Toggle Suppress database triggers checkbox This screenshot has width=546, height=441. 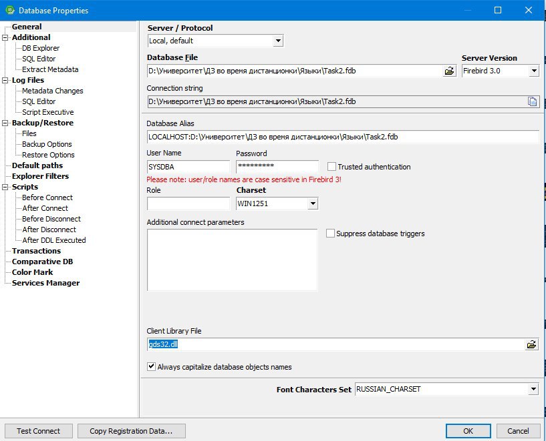pos(330,234)
